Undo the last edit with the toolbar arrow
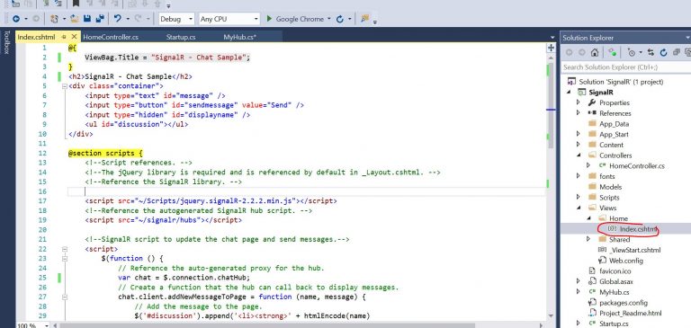 coord(118,19)
